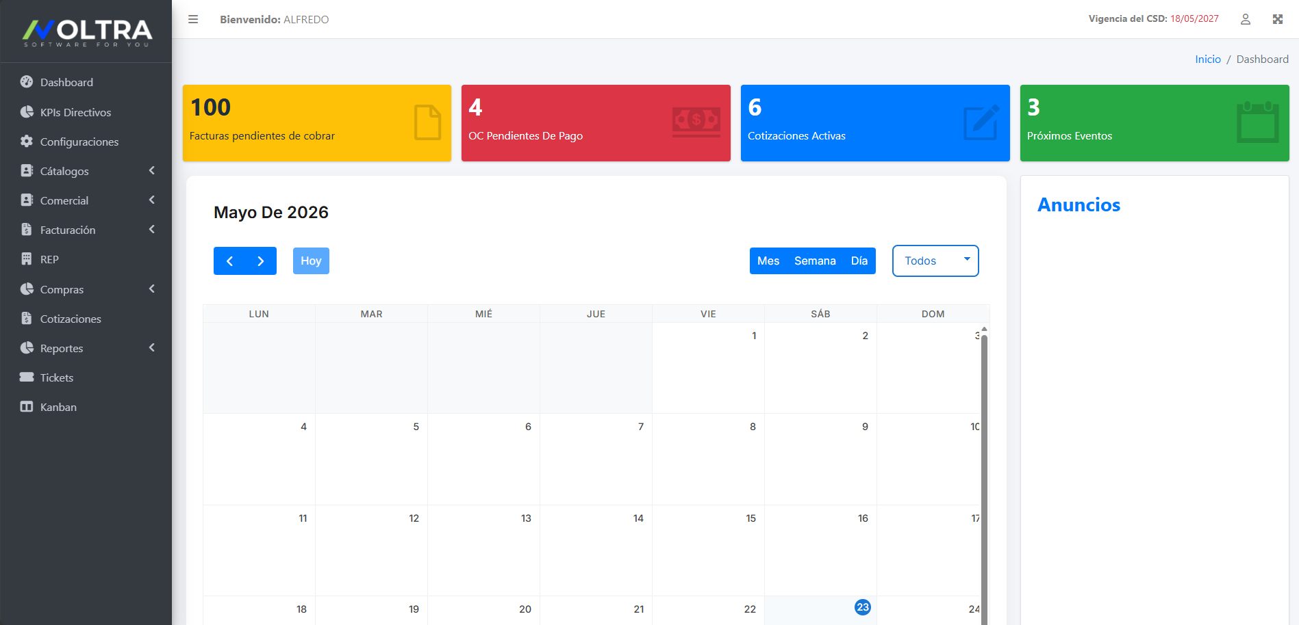
Task: Click the LUN column header
Action: pos(259,314)
